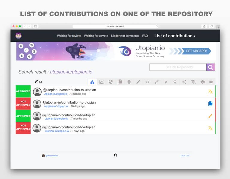
Task: Open contribution posted 16 days ago
Action: point(69,103)
